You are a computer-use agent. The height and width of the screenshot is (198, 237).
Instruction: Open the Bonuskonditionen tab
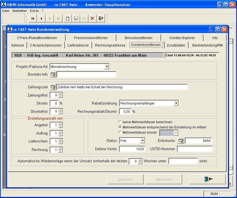click(138, 38)
